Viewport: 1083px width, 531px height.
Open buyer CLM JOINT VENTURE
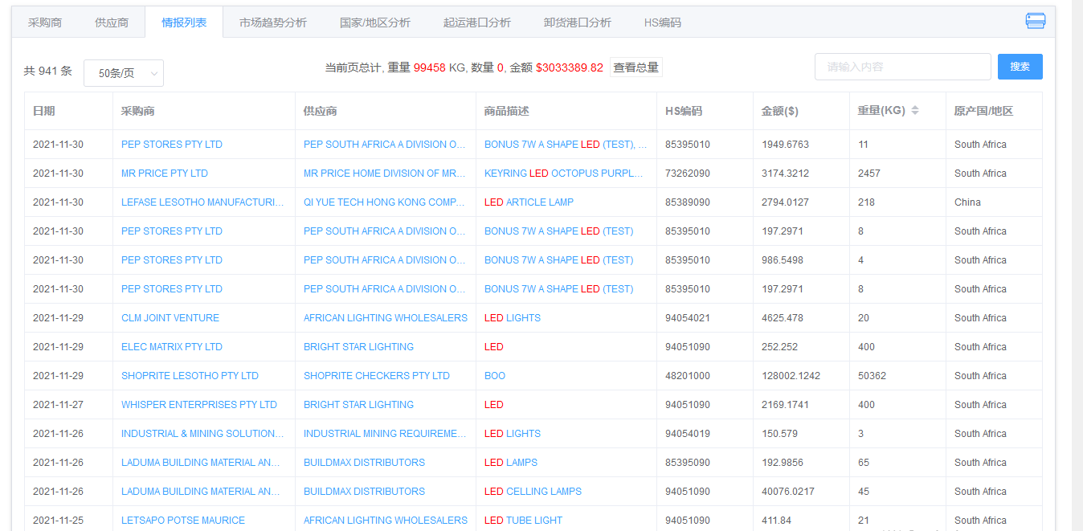(x=170, y=318)
